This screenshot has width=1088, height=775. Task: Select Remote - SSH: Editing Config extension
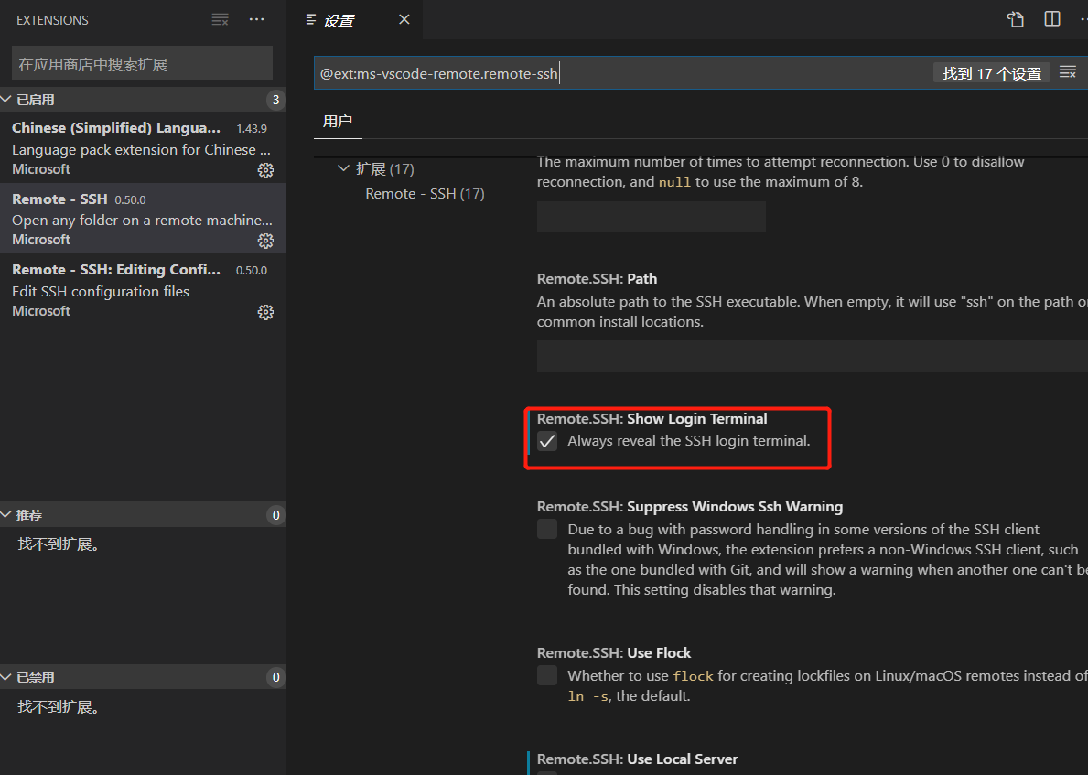point(143,289)
